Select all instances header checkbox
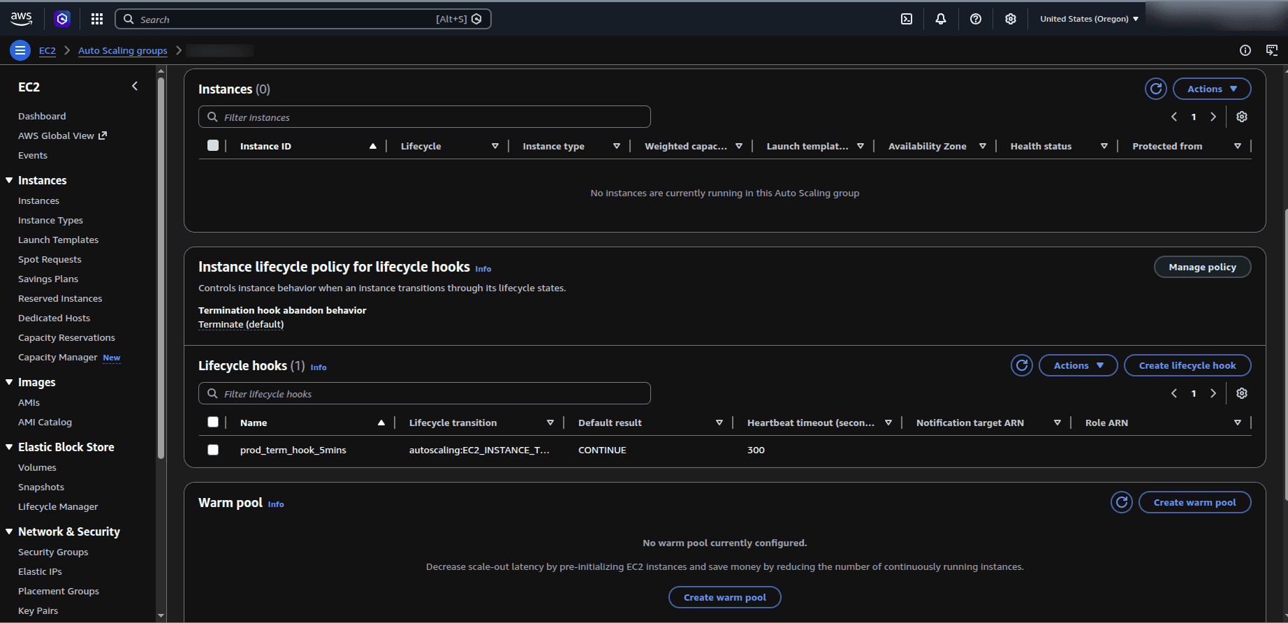The image size is (1288, 623). 213,145
